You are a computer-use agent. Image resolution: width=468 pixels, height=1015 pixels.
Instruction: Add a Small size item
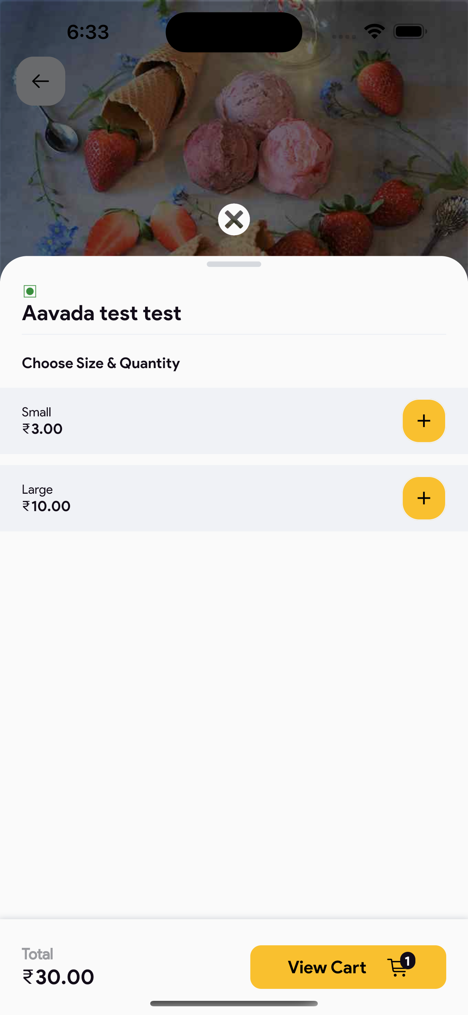tap(424, 421)
